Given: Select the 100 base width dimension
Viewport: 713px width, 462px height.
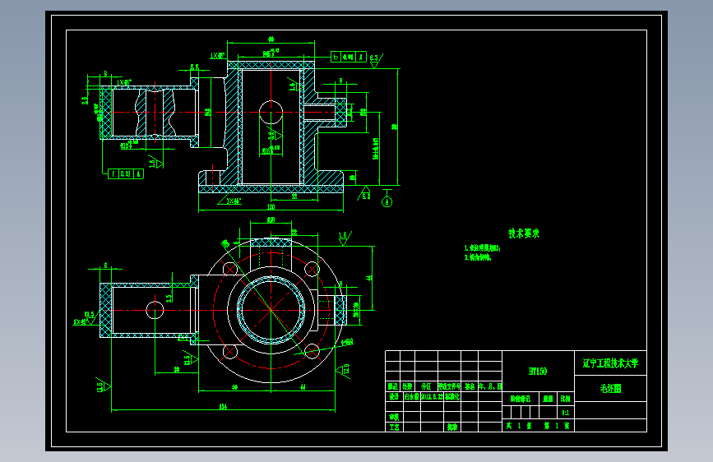Looking at the screenshot, I should (271, 207).
